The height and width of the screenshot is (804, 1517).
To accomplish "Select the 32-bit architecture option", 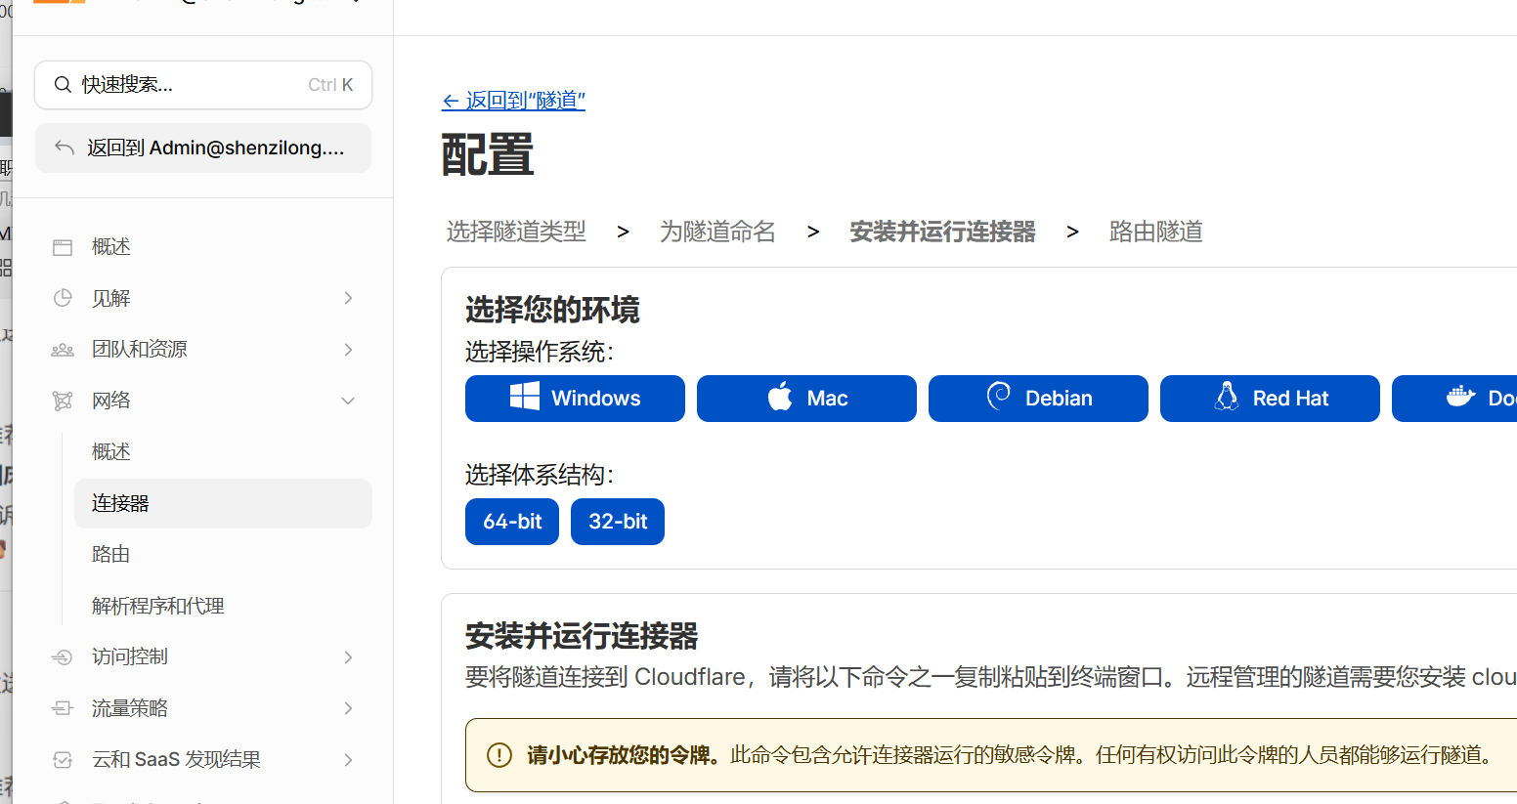I will 618,522.
